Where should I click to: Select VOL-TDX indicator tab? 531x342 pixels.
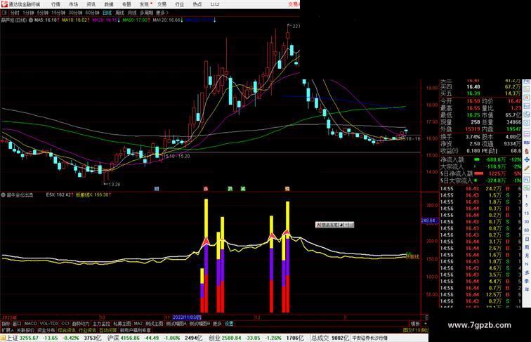click(49, 324)
